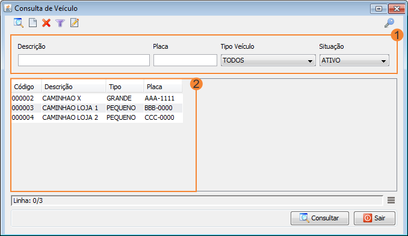Click PEQUENO in the BBB-0000 row
408x236 pixels.
(x=125, y=108)
